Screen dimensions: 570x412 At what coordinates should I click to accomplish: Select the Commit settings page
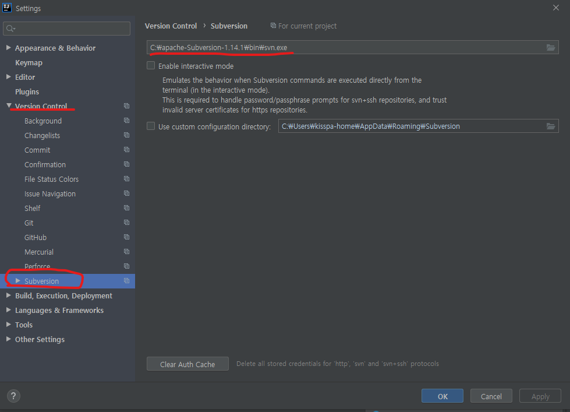click(x=37, y=150)
